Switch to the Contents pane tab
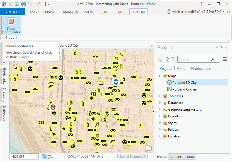Viewport: 232px width, 162px height. (x=176, y=157)
